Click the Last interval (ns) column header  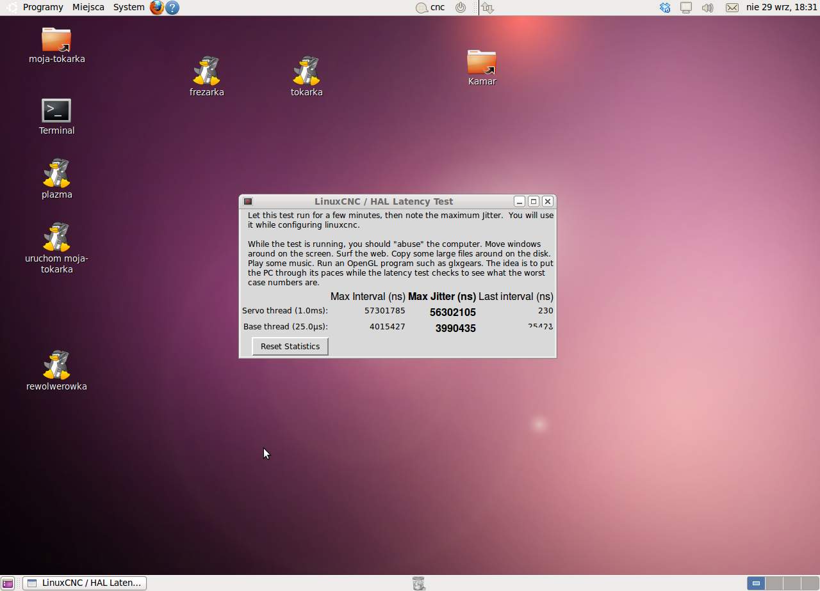click(x=516, y=297)
